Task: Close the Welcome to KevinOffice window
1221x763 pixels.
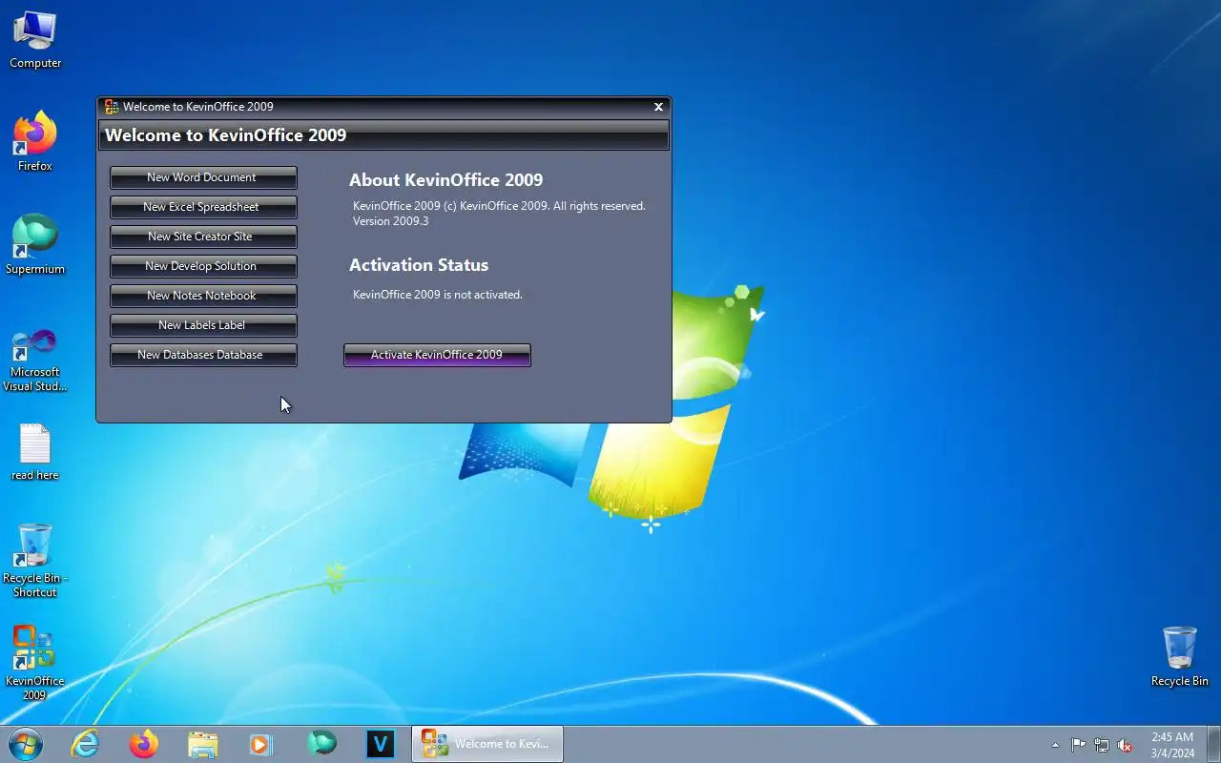Action: point(658,107)
